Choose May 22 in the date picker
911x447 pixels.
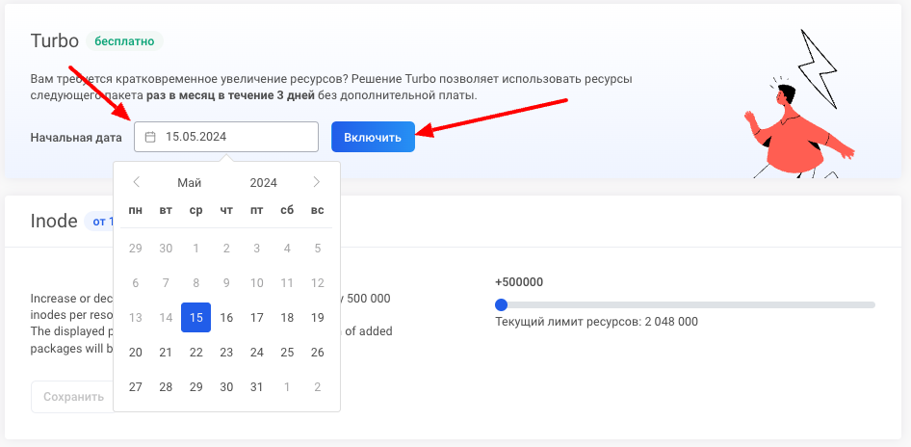(195, 353)
